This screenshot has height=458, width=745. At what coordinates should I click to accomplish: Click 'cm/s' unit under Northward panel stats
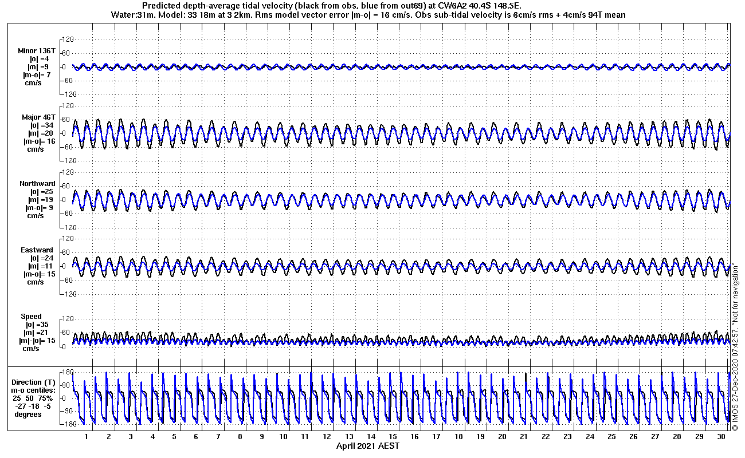coord(36,216)
